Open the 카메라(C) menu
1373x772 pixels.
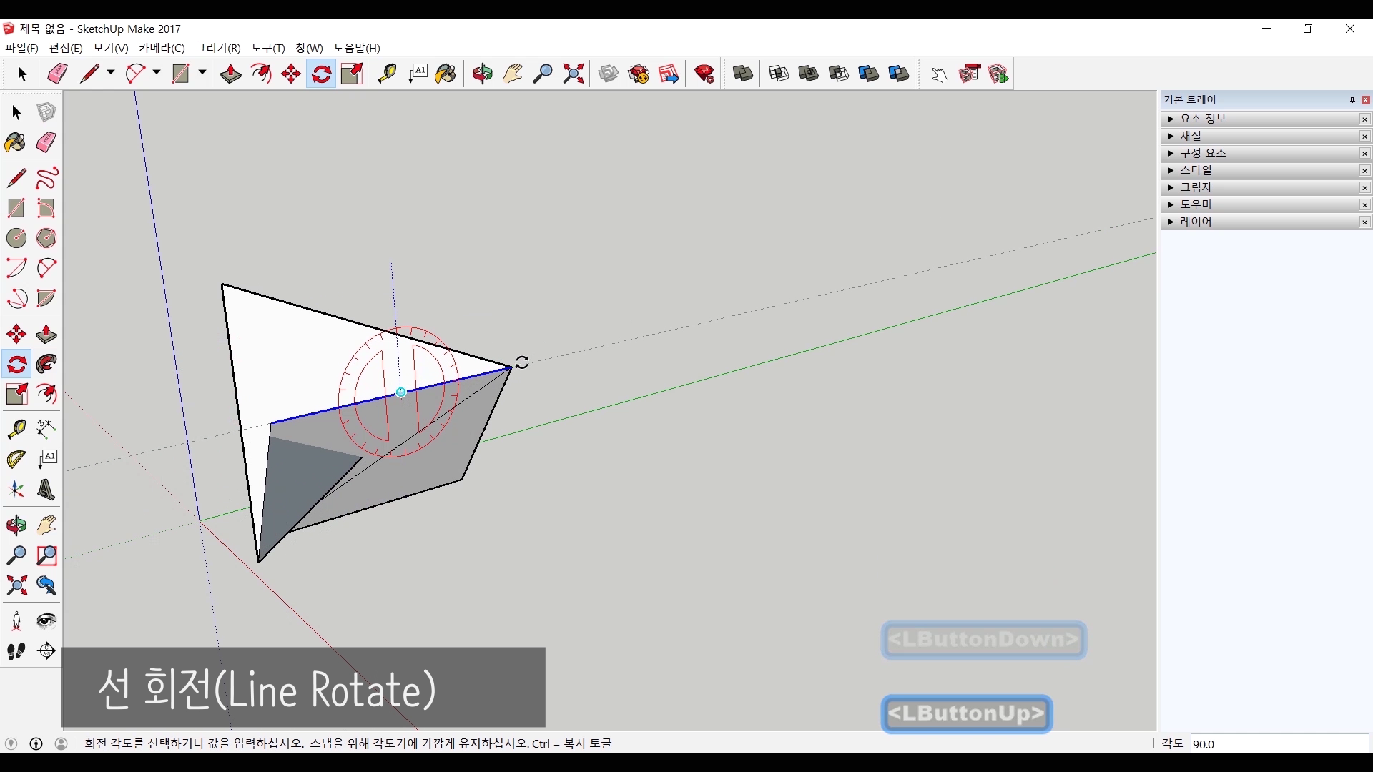tap(162, 48)
